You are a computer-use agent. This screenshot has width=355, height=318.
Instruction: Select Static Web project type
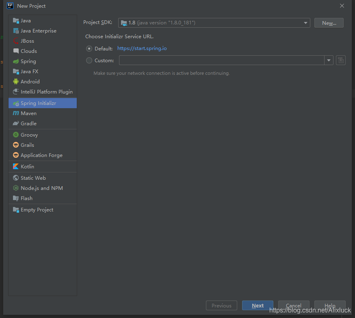pos(43,178)
